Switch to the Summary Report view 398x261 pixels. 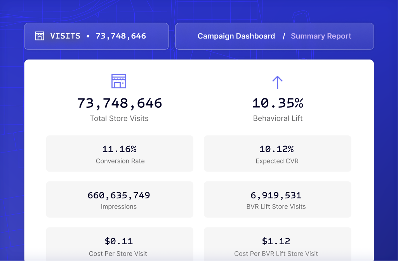click(321, 36)
